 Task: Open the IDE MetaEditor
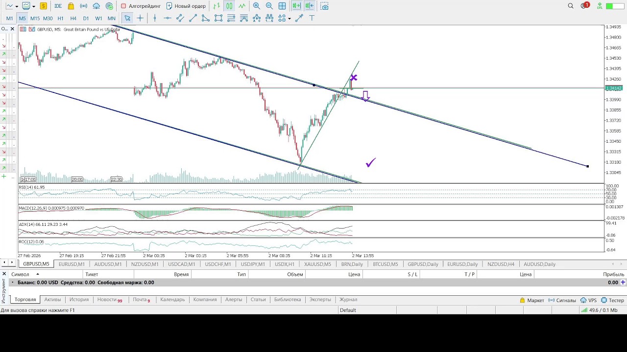(x=58, y=6)
